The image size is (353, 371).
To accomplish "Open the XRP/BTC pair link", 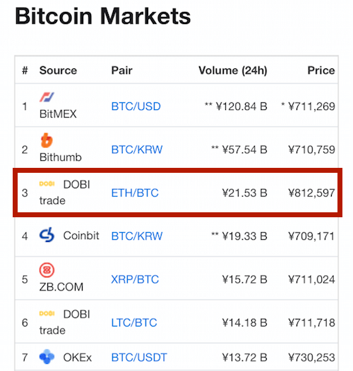I will click(135, 279).
